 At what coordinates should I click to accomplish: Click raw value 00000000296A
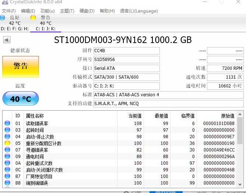tap(219, 157)
